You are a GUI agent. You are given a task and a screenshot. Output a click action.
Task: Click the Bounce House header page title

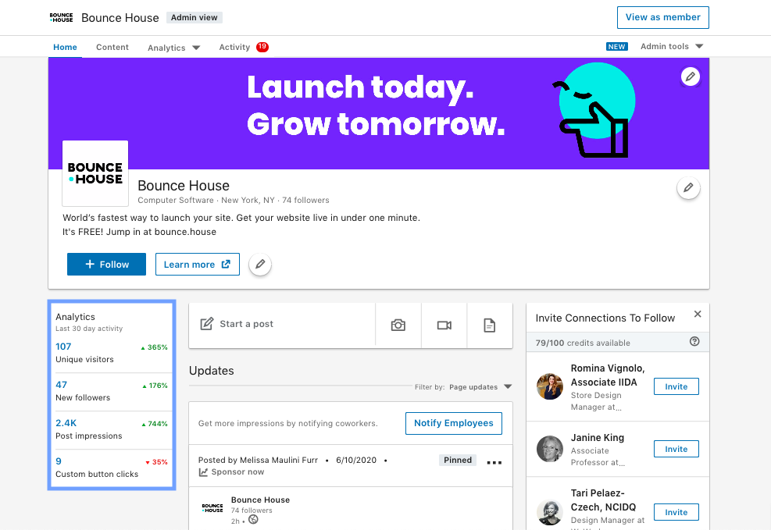pos(120,18)
